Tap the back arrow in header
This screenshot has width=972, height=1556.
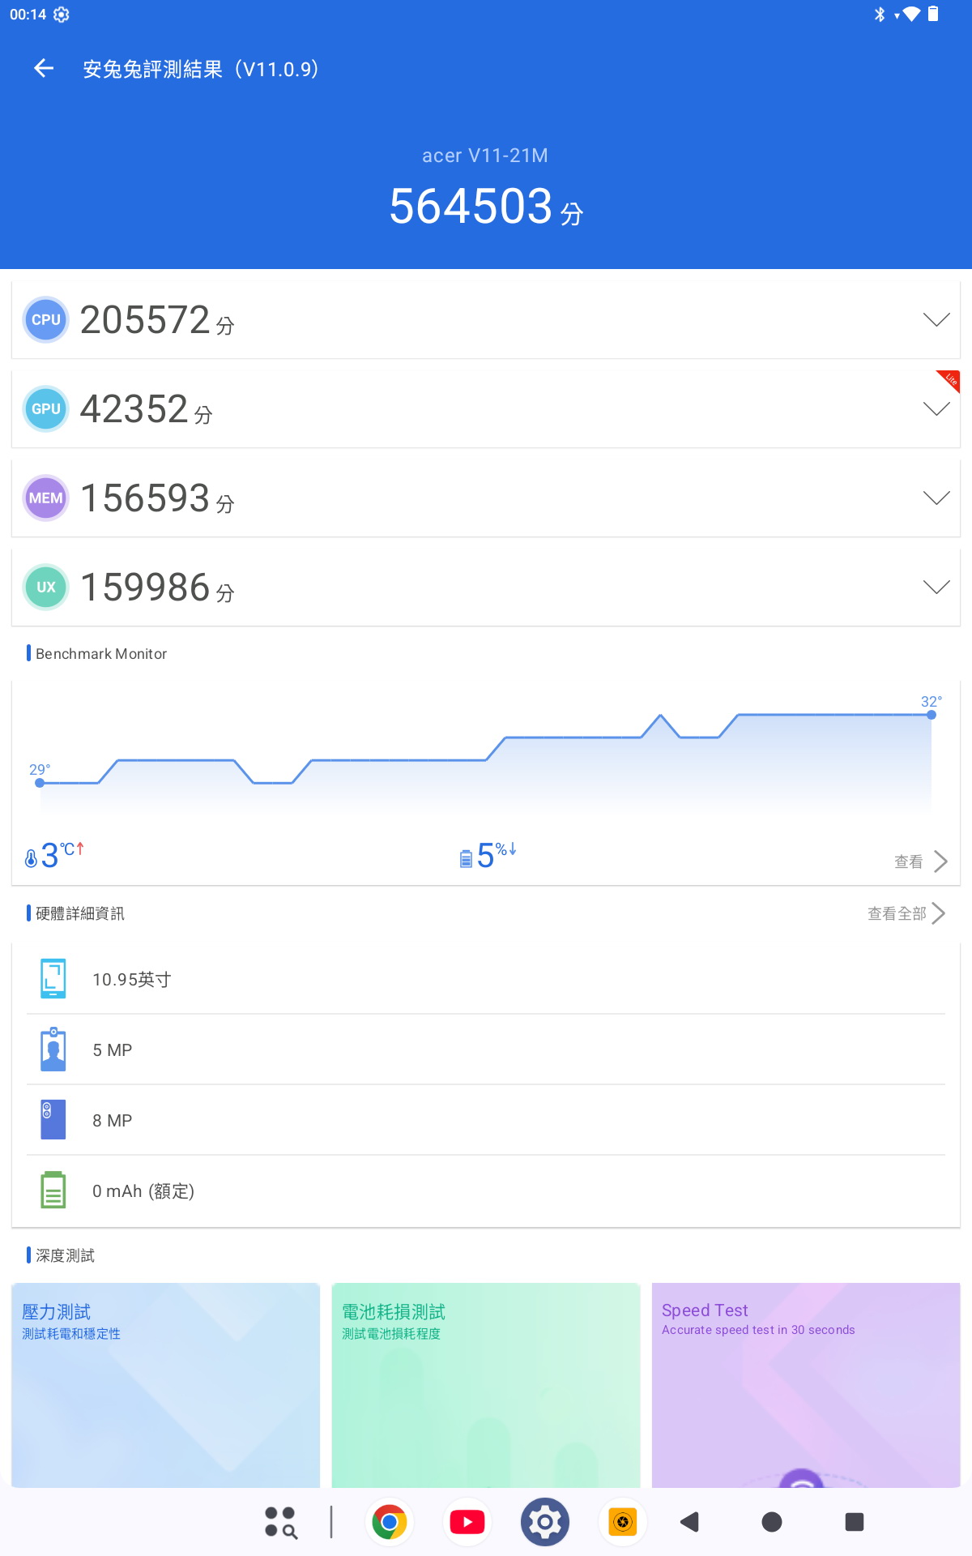(x=44, y=69)
